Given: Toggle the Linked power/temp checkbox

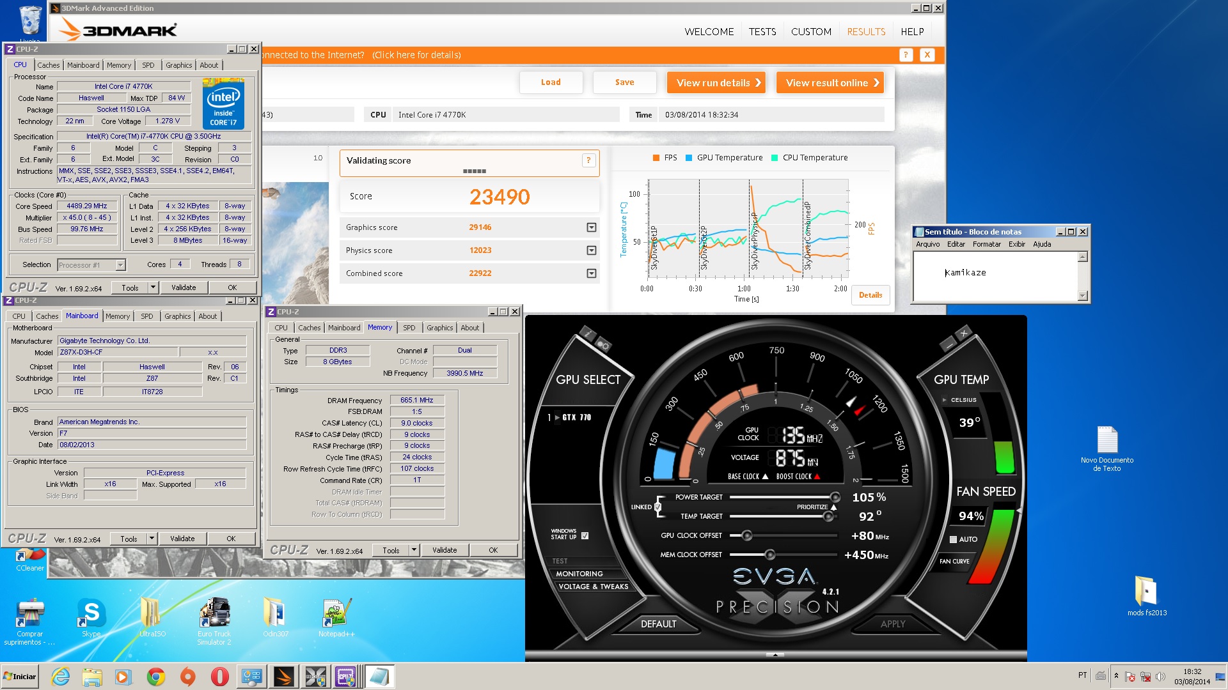Looking at the screenshot, I should (x=657, y=507).
